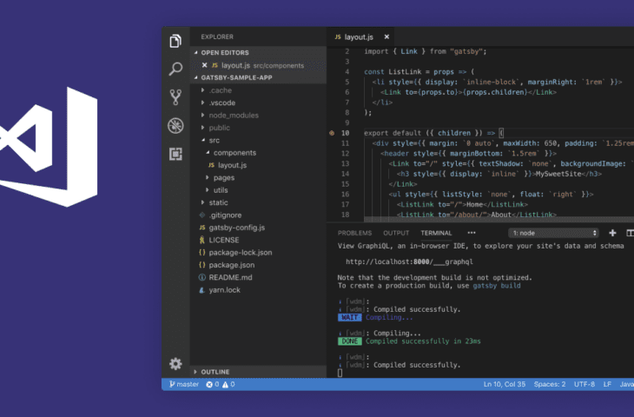634x417 pixels.
Task: Open the panel more-tabs ellipsis menu
Action: tap(472, 233)
